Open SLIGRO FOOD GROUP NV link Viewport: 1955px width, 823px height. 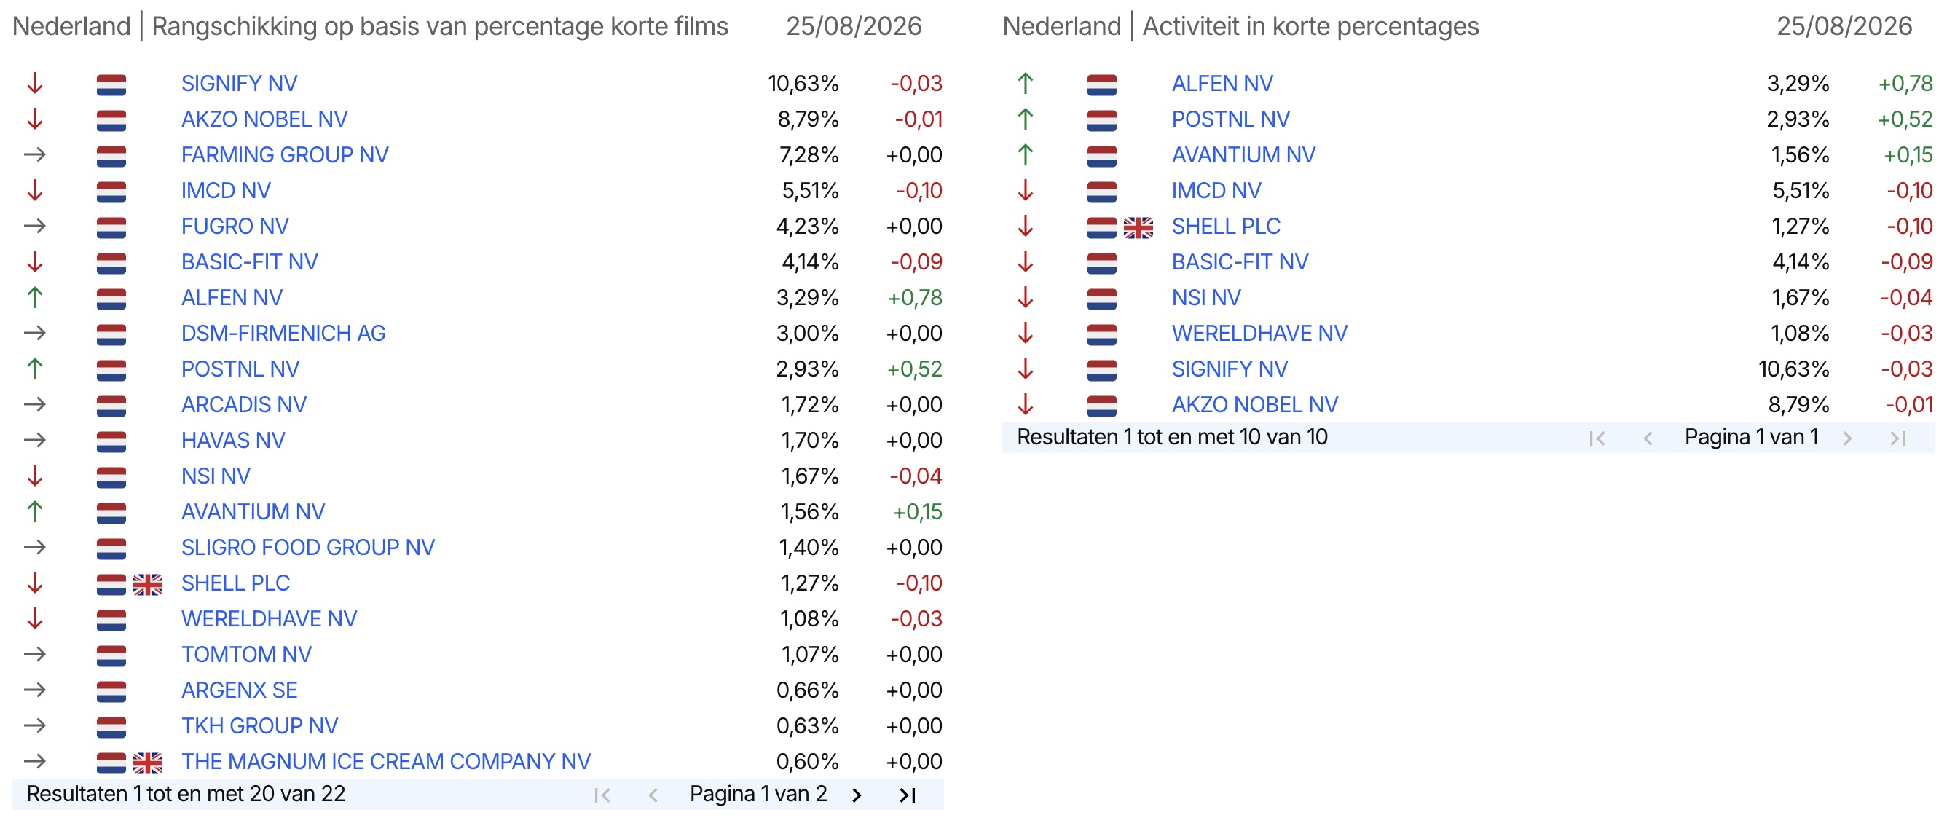click(x=307, y=547)
